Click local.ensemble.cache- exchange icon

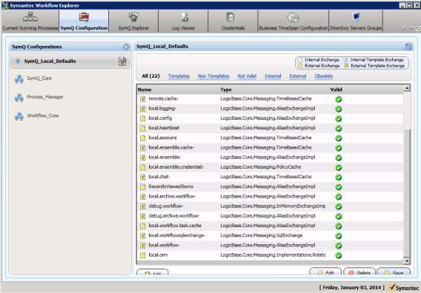[143, 148]
